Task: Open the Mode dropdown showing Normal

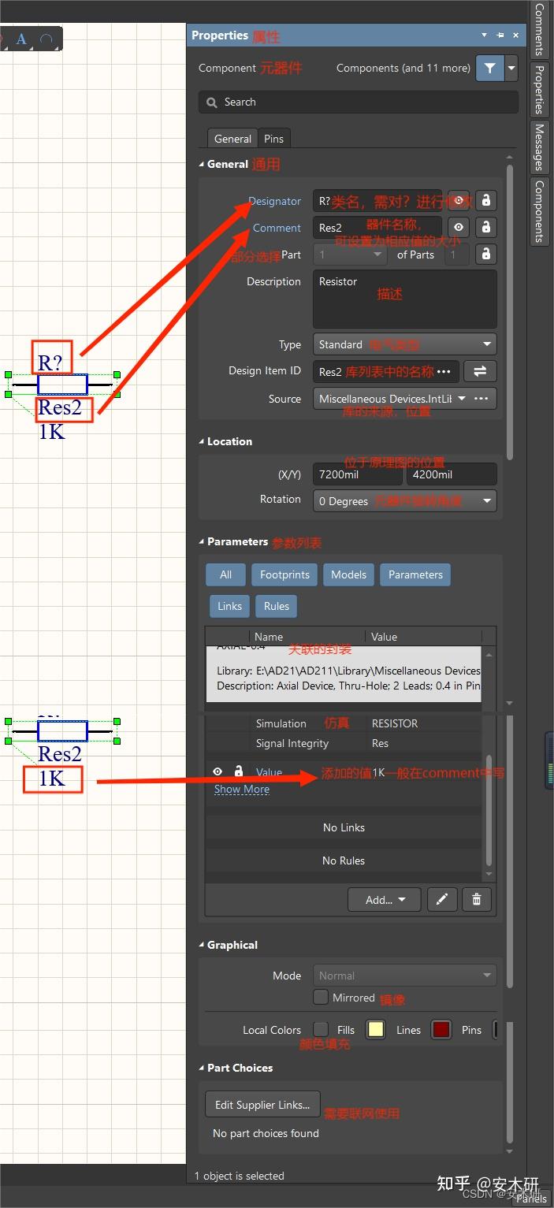Action: pos(405,976)
